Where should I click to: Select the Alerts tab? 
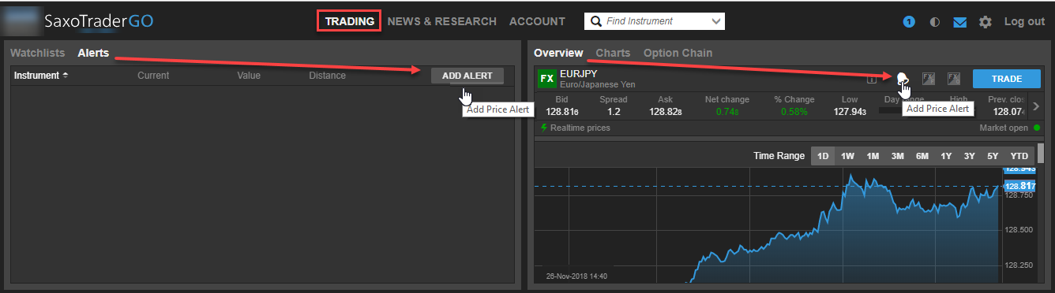click(x=93, y=54)
